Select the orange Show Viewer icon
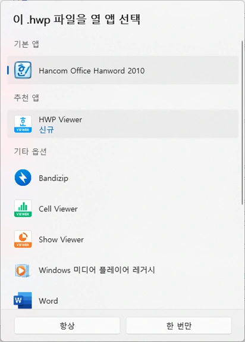This screenshot has height=342, width=245. (23, 240)
